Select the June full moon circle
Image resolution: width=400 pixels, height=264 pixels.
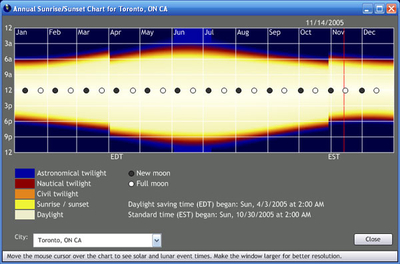point(193,91)
